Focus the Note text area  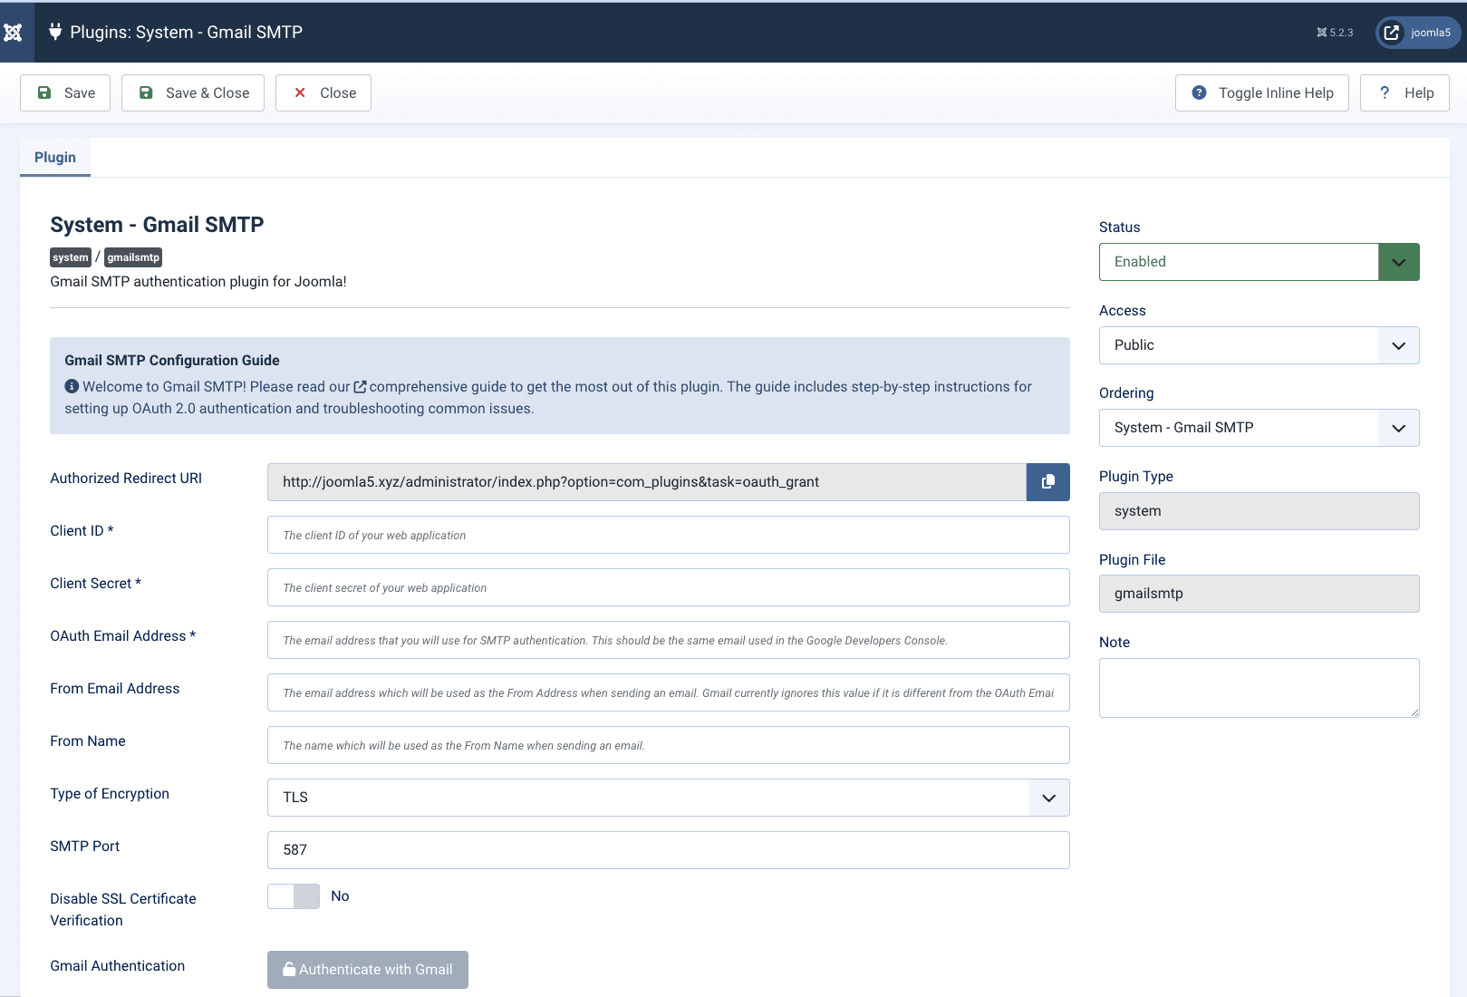pos(1259,688)
